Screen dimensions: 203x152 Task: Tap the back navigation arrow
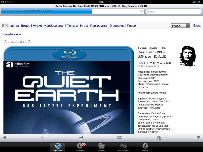tap(4, 137)
